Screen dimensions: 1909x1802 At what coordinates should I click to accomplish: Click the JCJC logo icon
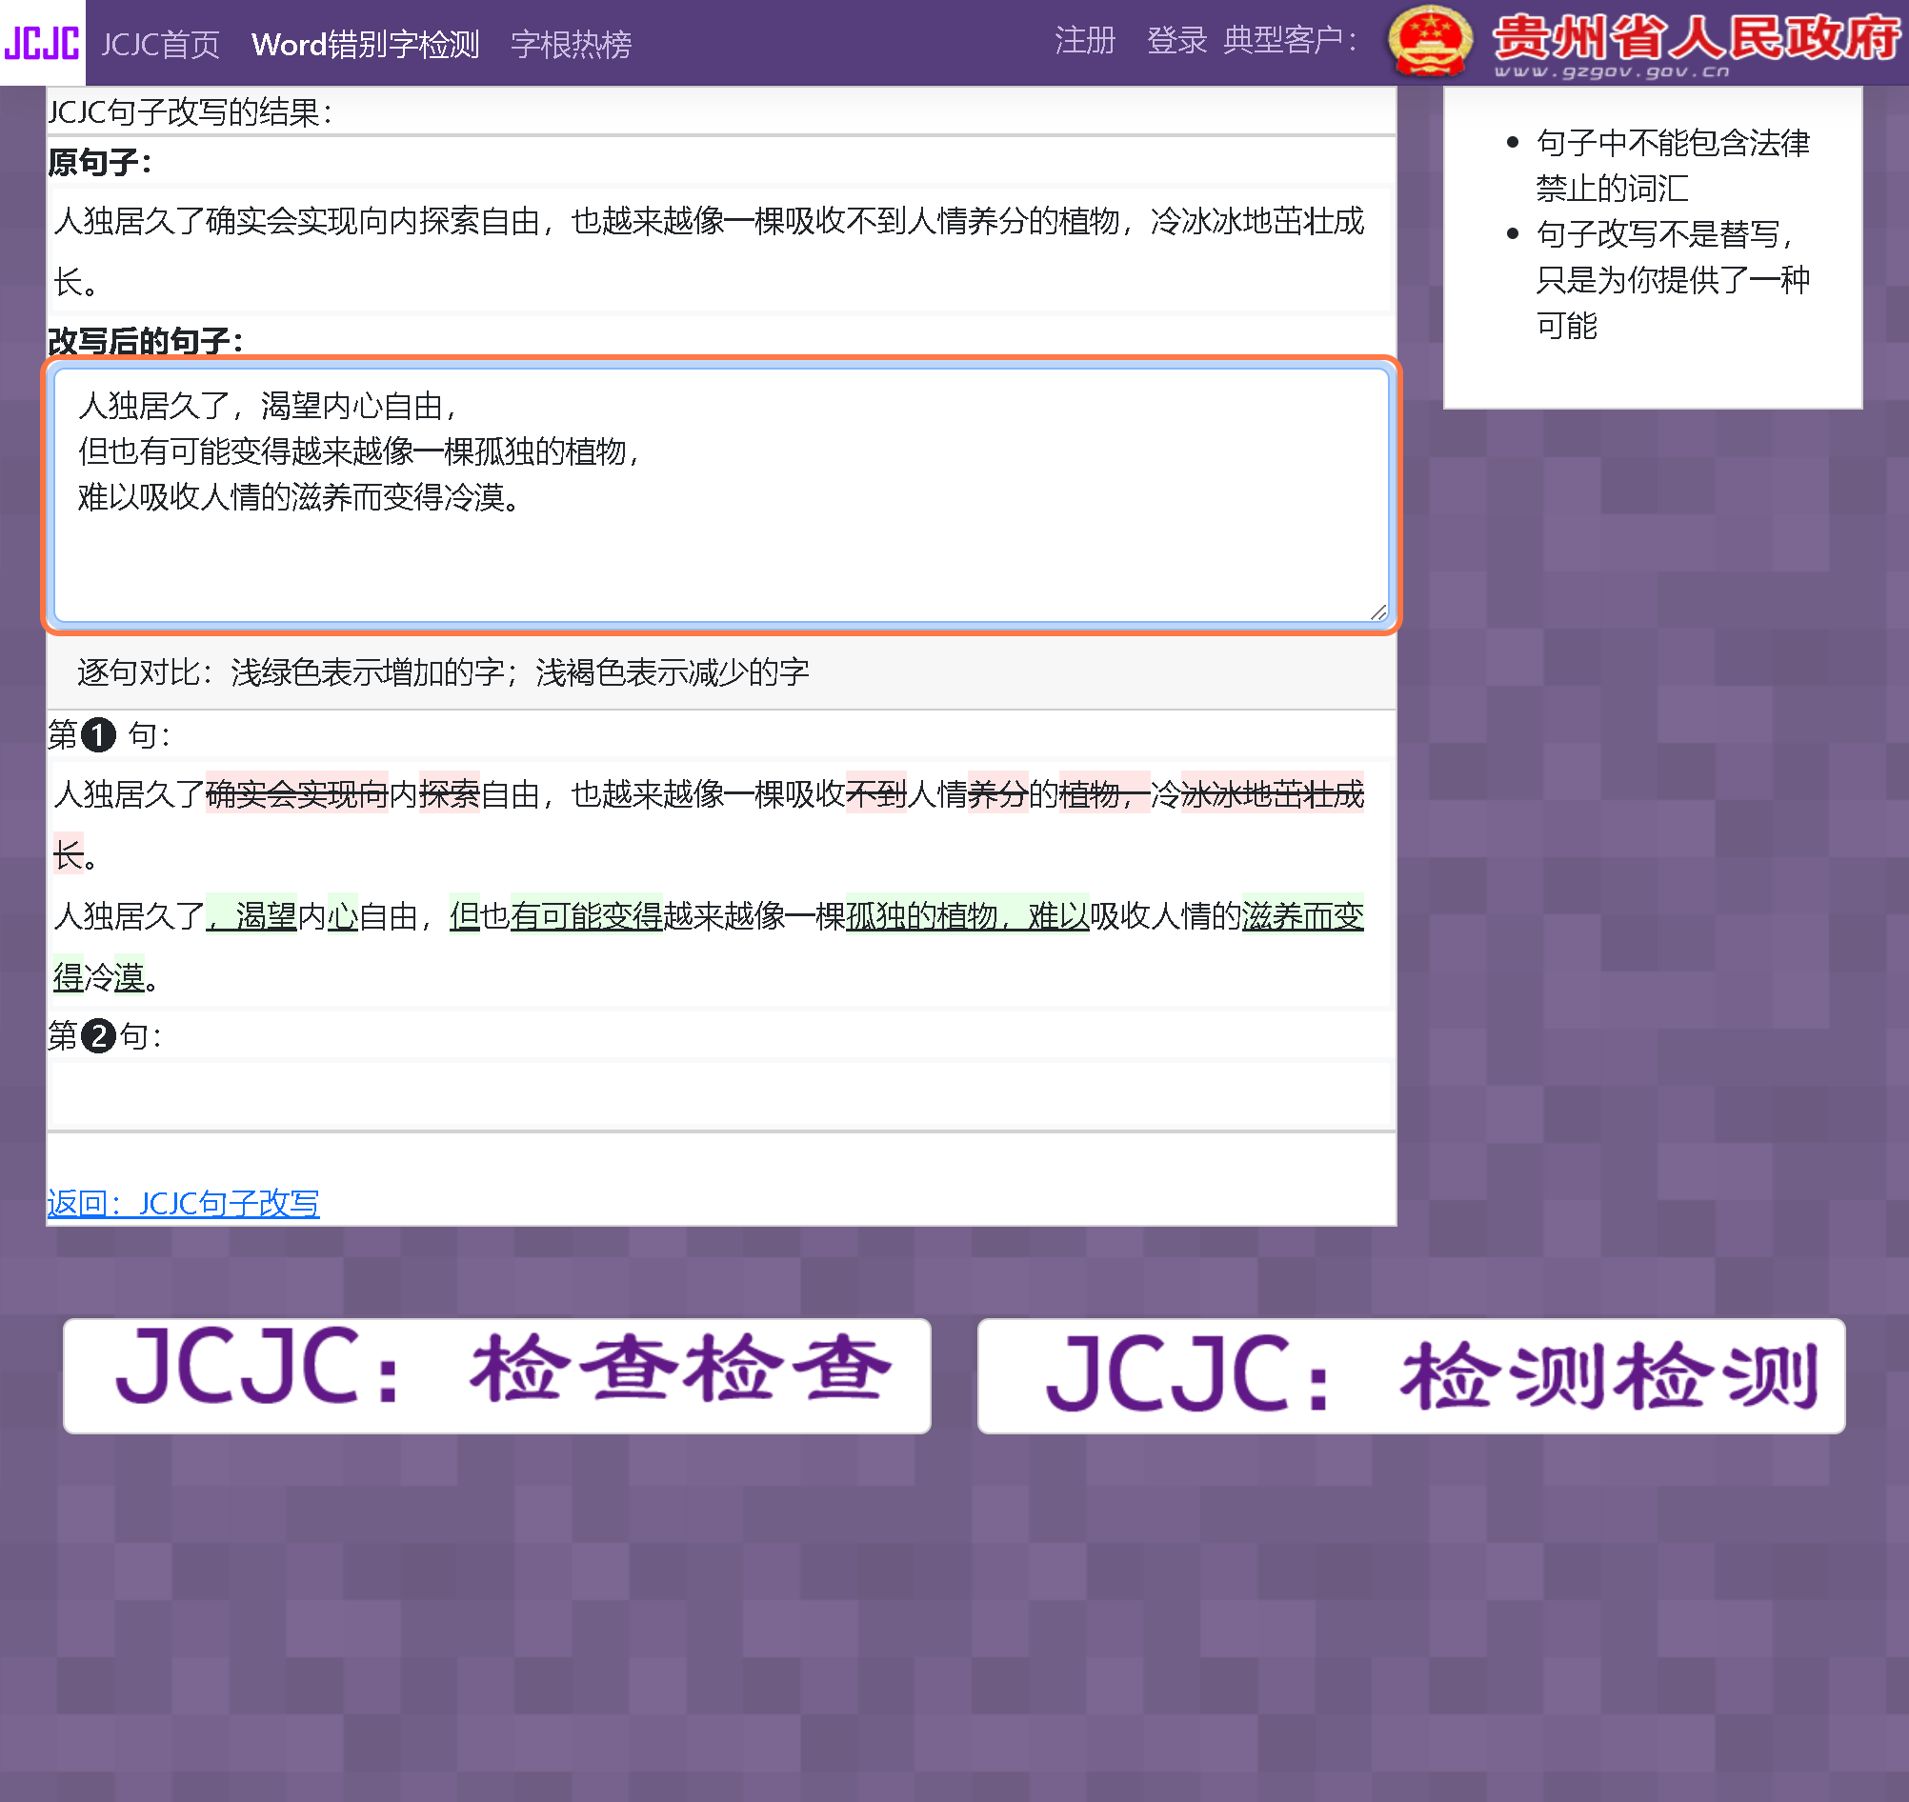click(42, 43)
